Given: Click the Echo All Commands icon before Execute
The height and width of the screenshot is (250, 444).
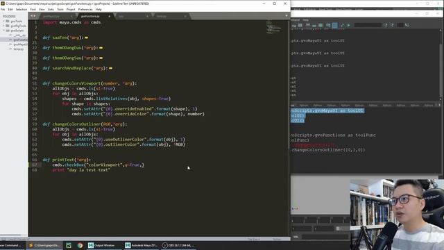Looking at the screenshot, I should [342, 25].
